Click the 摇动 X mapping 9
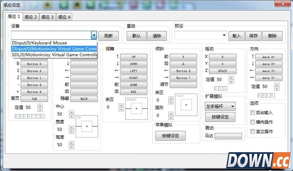The height and width of the screenshot is (171, 293). tap(223, 57)
